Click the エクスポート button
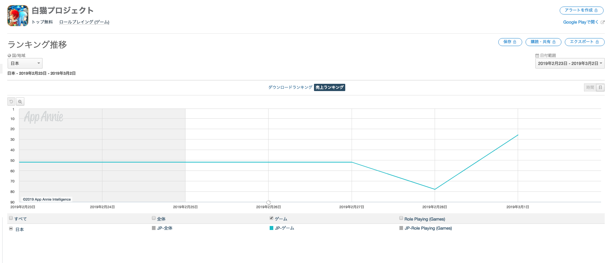Image resolution: width=608 pixels, height=263 pixels. (584, 42)
